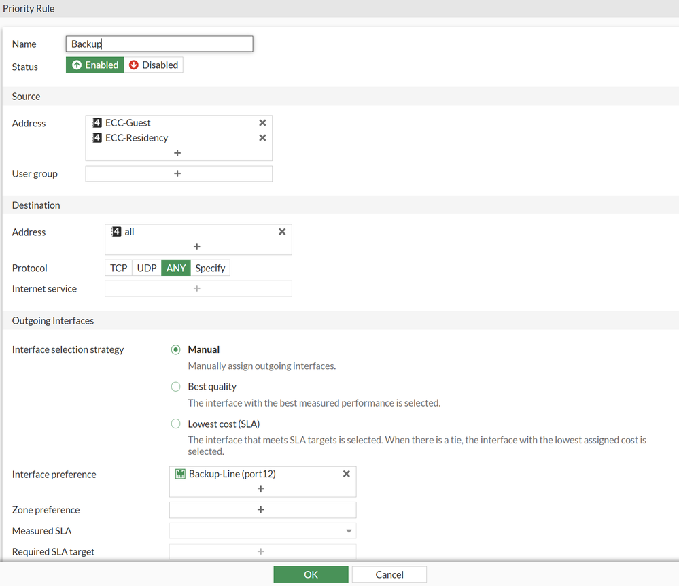Add destination address with plus icon
The height and width of the screenshot is (586, 679).
[196, 247]
